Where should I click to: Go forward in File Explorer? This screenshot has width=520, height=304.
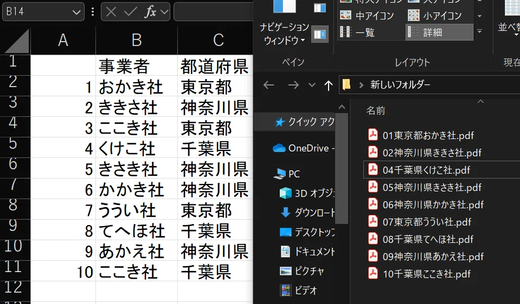293,85
